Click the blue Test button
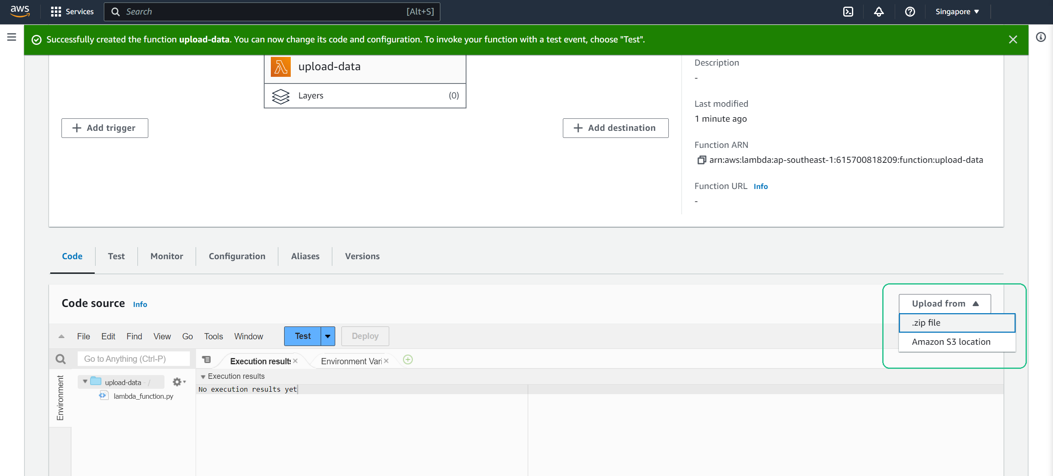1053x476 pixels. [x=303, y=336]
